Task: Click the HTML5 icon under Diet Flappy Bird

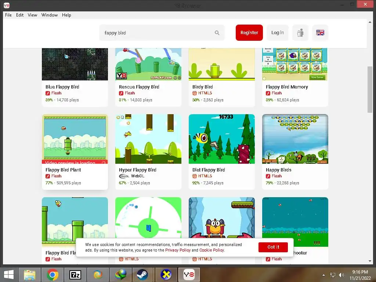Action: [195, 176]
